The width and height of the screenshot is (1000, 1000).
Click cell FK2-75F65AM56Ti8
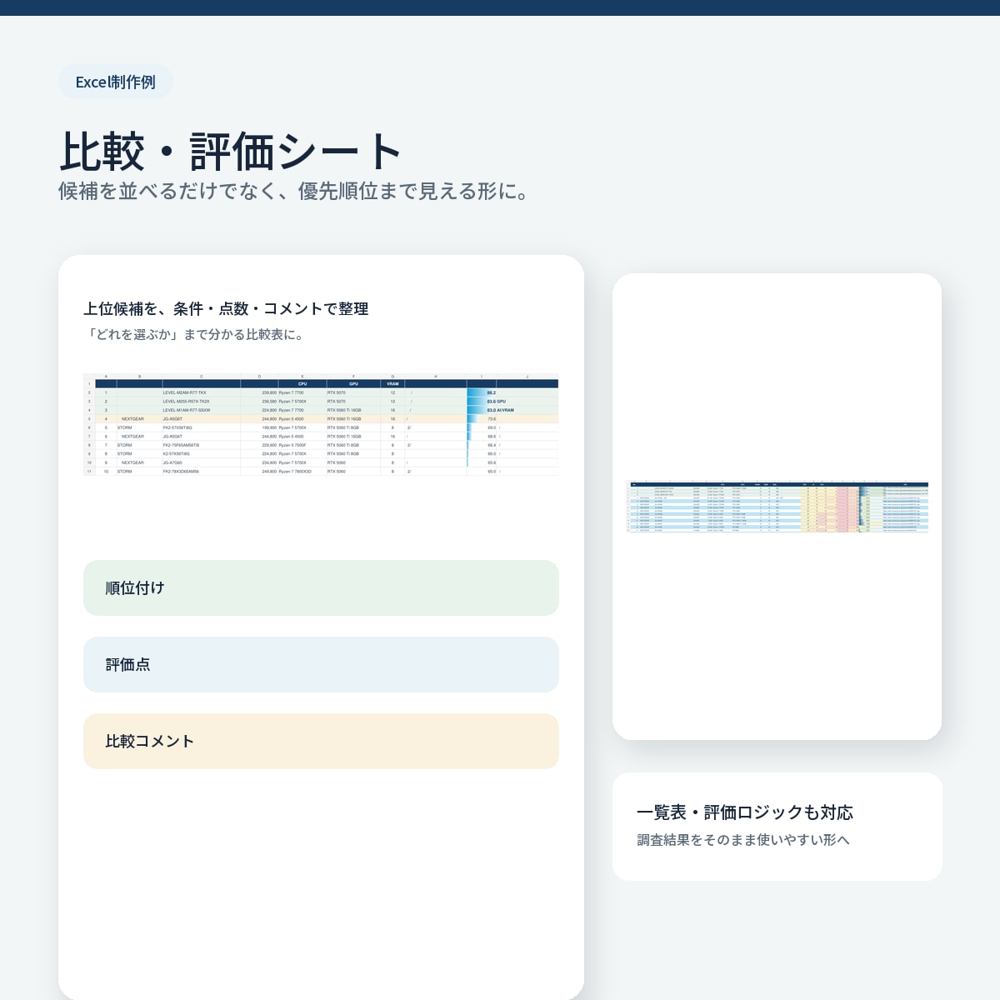[181, 445]
